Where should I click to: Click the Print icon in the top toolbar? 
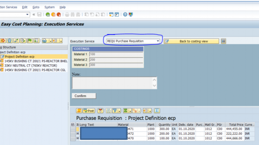pyautogui.click(x=67, y=14)
